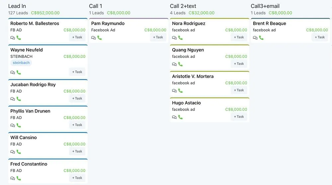
Task: Click phone icon on Hugo Astacio card
Action: 180,117
